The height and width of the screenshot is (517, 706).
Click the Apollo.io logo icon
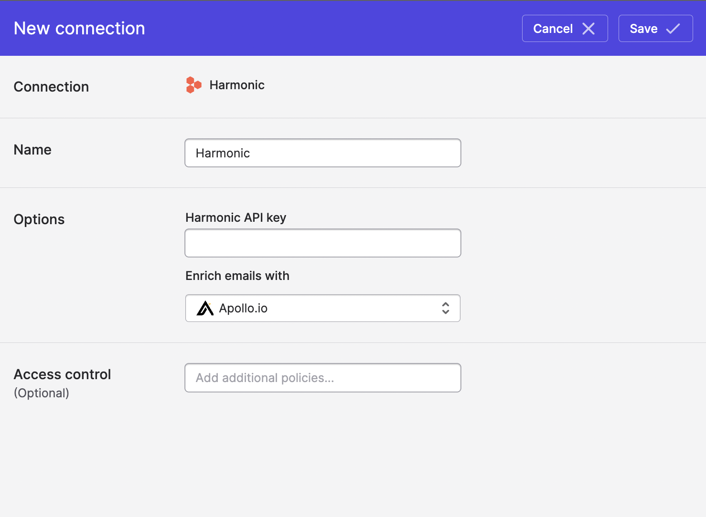tap(205, 309)
